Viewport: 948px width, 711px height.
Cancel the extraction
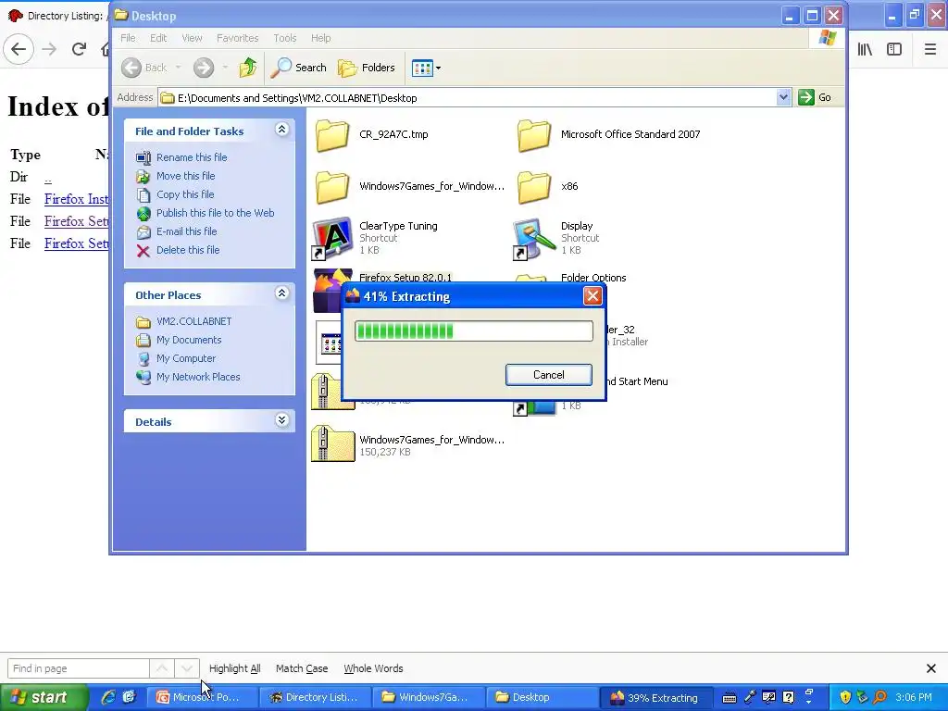[548, 375]
